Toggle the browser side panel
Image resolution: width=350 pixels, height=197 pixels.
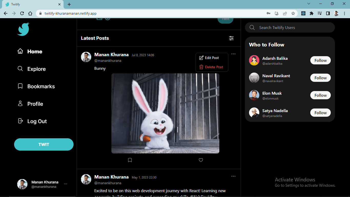click(328, 13)
